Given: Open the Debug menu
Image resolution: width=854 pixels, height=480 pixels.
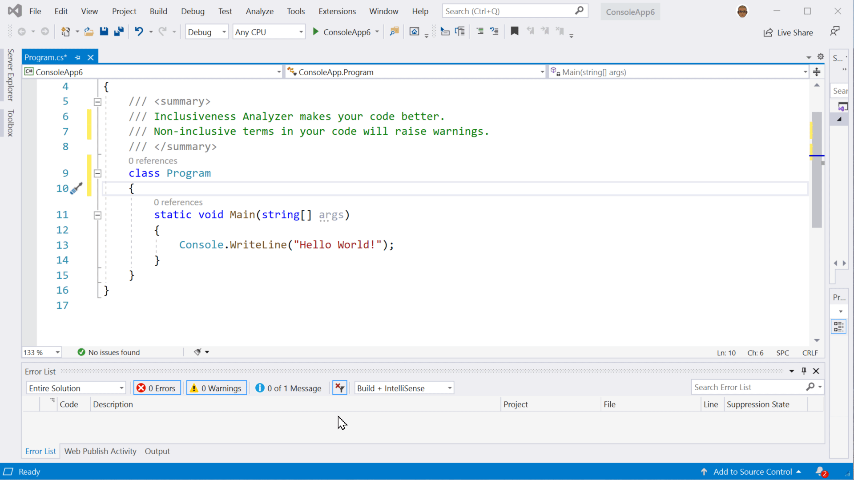Looking at the screenshot, I should tap(193, 11).
